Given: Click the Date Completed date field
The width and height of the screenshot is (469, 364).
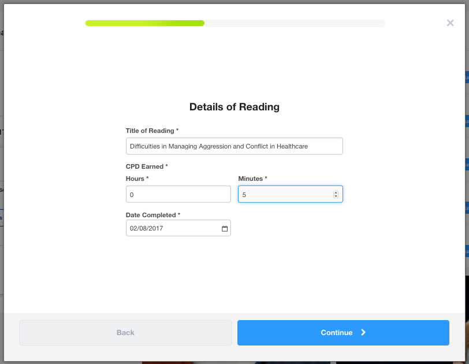Looking at the screenshot, I should 178,228.
